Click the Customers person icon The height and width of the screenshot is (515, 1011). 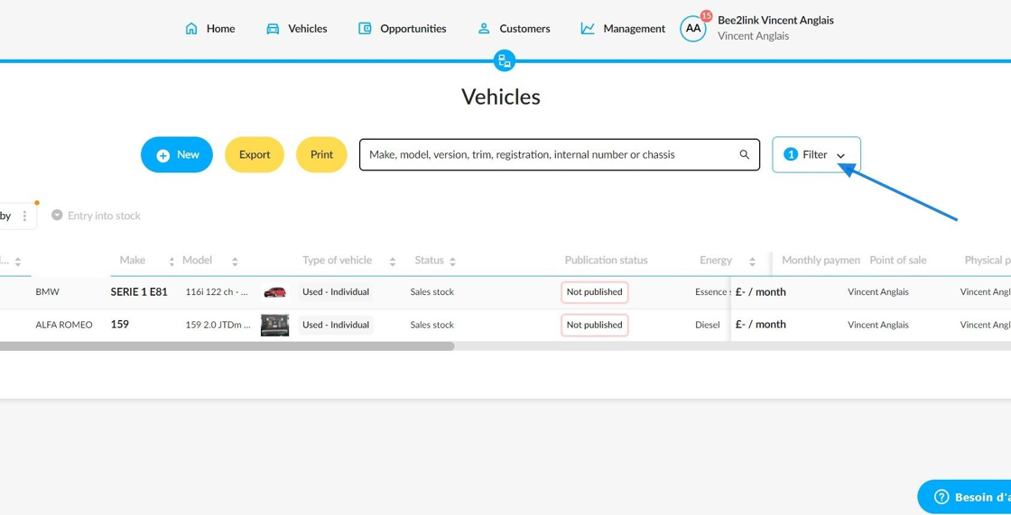point(484,28)
